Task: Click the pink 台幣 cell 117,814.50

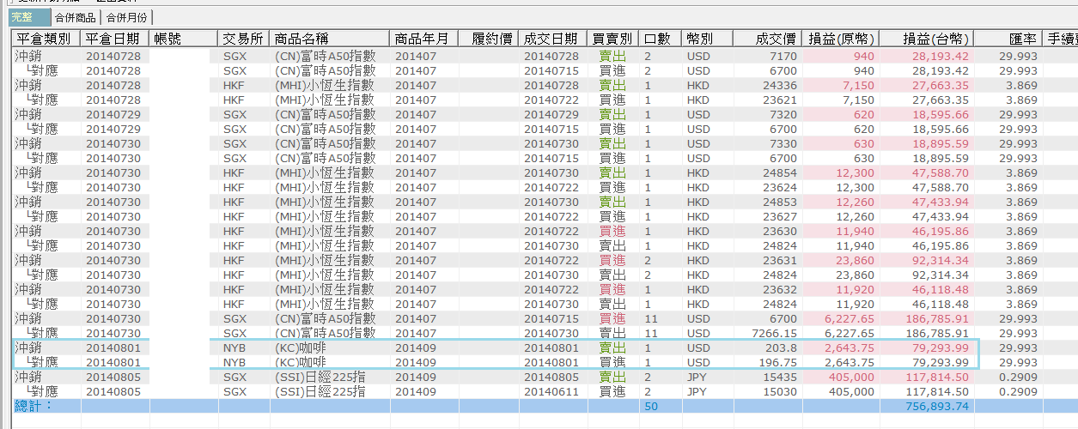Action: point(927,377)
